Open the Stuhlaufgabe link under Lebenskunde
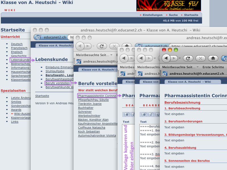 55,71
